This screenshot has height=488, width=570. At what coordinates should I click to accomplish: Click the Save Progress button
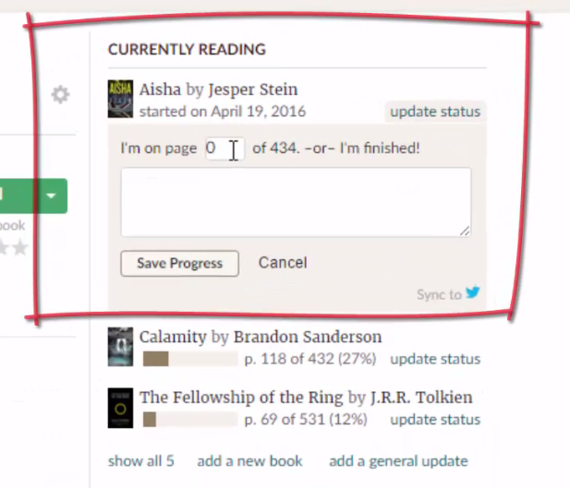click(x=179, y=263)
